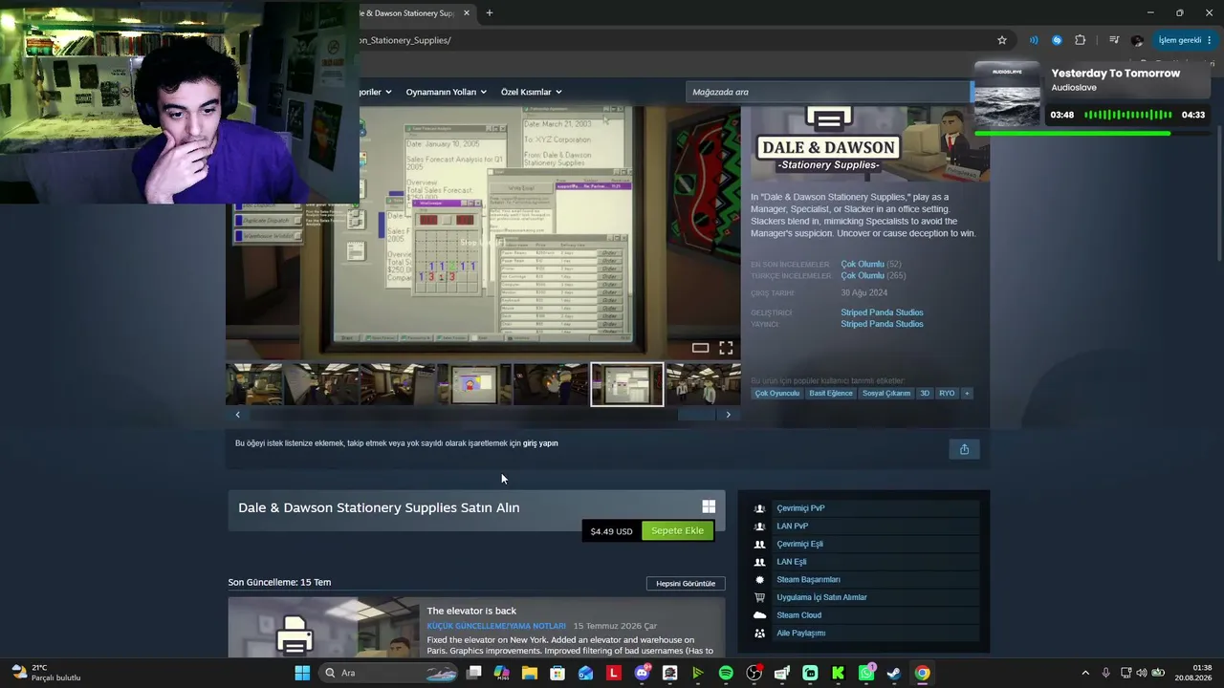Select the highlighted computer-desktop thumbnail
1224x688 pixels.
[627, 384]
